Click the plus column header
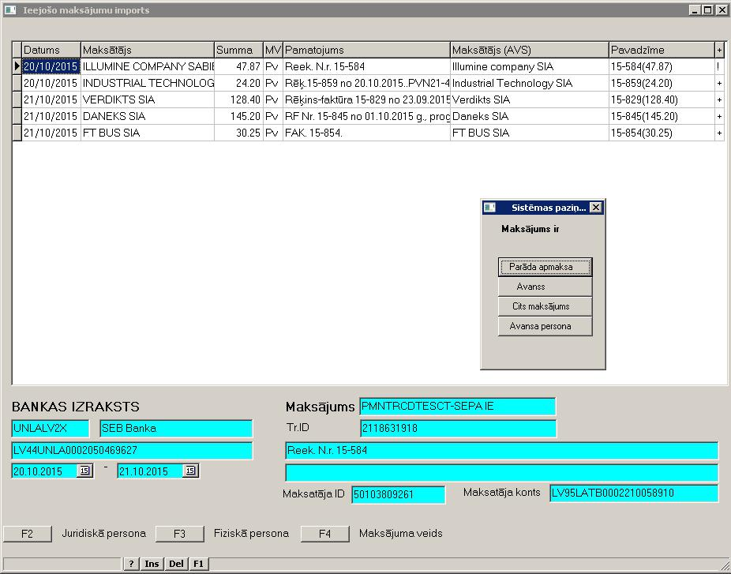The image size is (731, 574). coord(719,50)
